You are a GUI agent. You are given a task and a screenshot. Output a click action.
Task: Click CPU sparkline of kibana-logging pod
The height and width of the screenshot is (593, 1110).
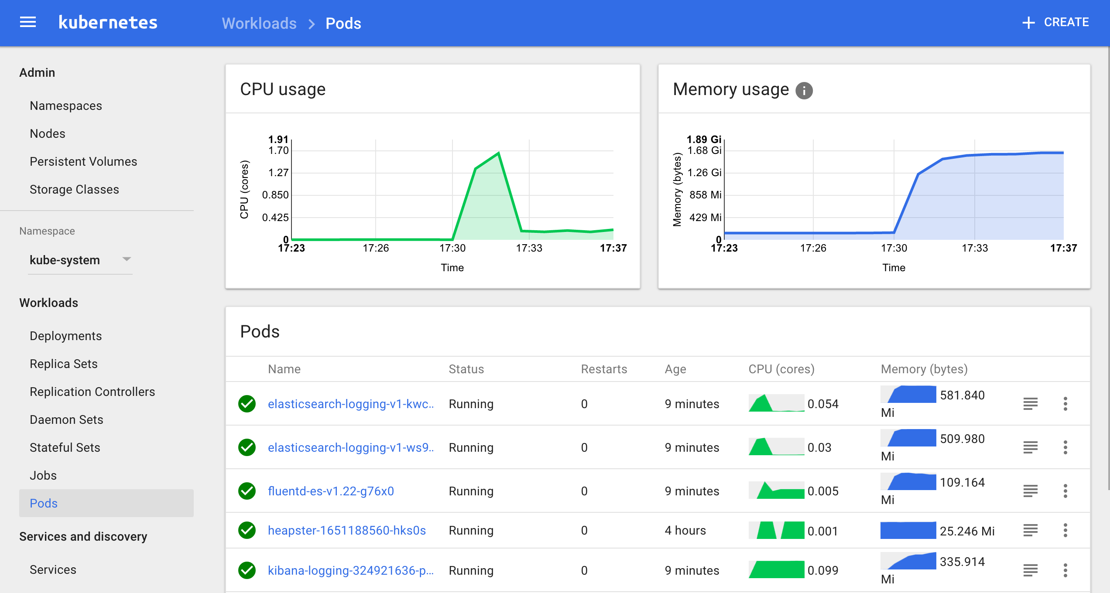[776, 569]
